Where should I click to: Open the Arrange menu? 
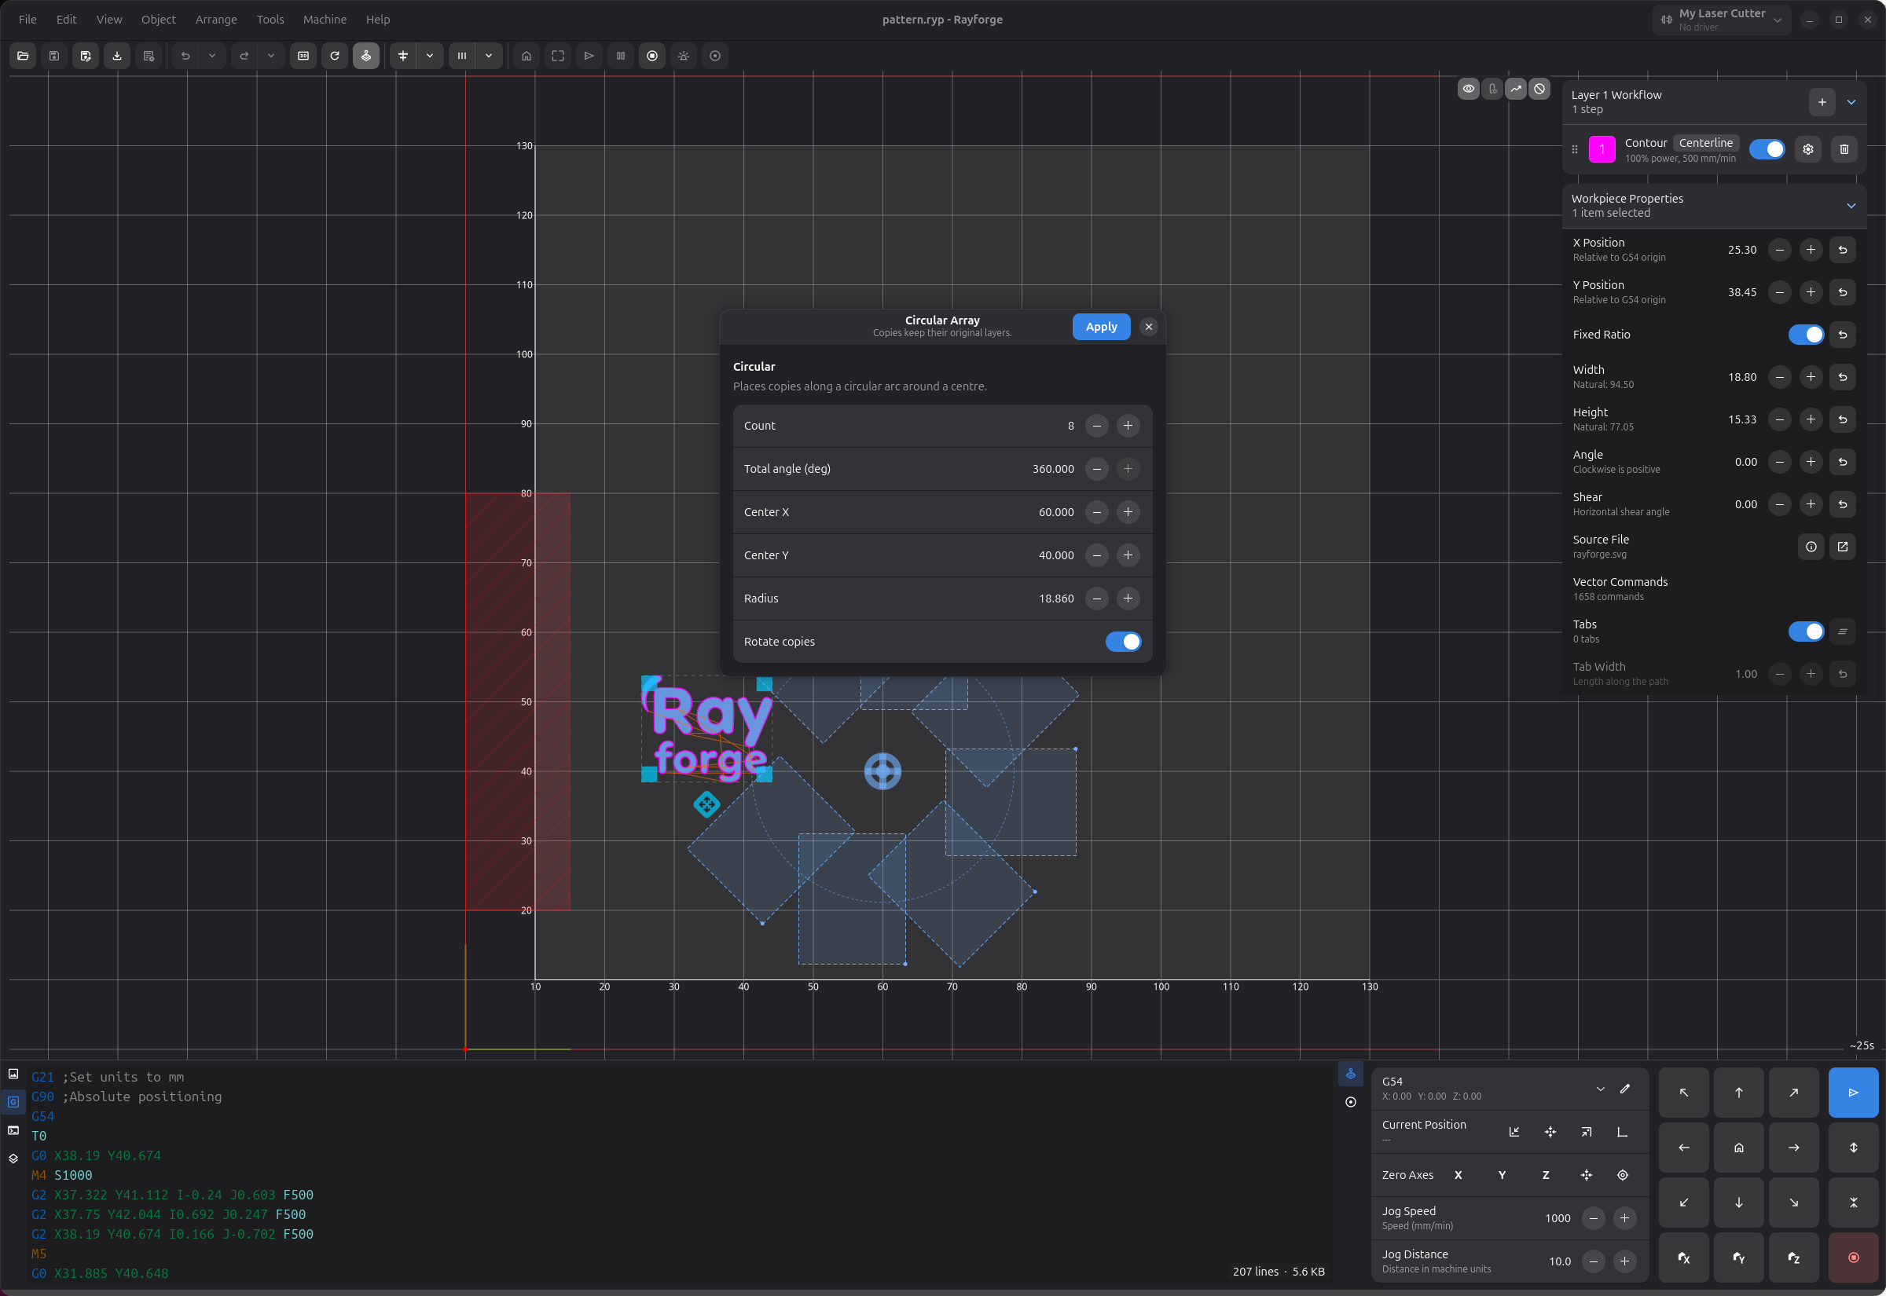216,20
